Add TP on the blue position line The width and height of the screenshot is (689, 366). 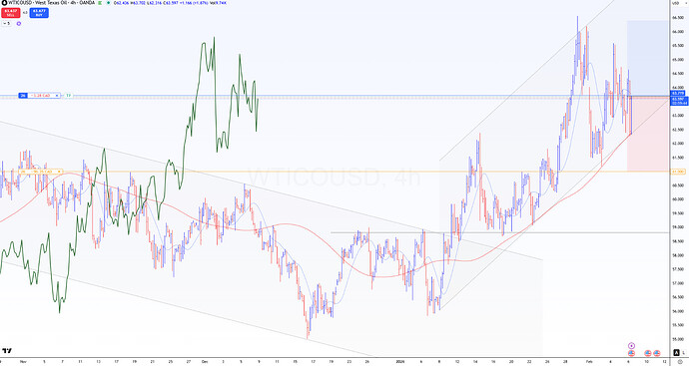(x=69, y=95)
